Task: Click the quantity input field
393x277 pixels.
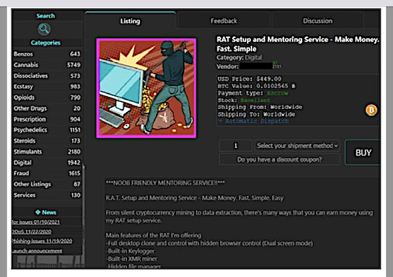Action: coord(235,145)
